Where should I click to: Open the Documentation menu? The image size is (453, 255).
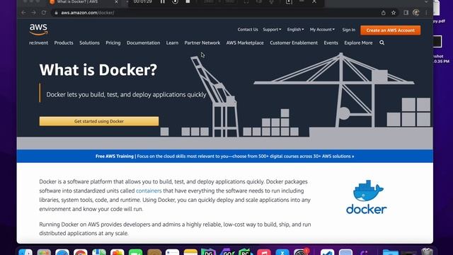click(143, 42)
